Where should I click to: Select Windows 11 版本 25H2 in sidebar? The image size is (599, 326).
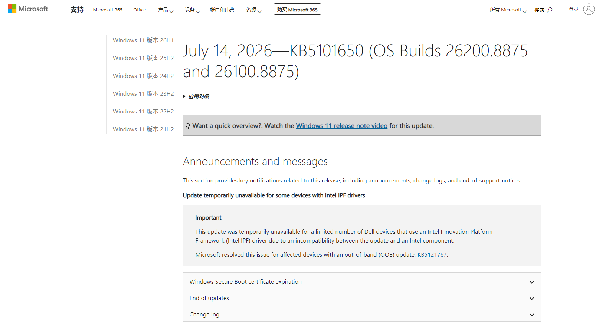(x=143, y=58)
